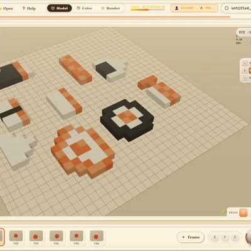Switch to the Color tab

[84, 8]
